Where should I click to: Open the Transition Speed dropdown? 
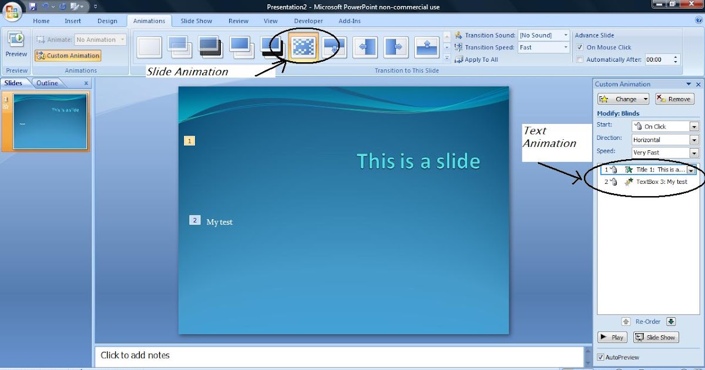[x=567, y=47]
